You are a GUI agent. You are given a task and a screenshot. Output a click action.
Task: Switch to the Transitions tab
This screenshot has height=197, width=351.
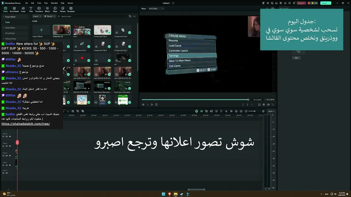(x=39, y=10)
